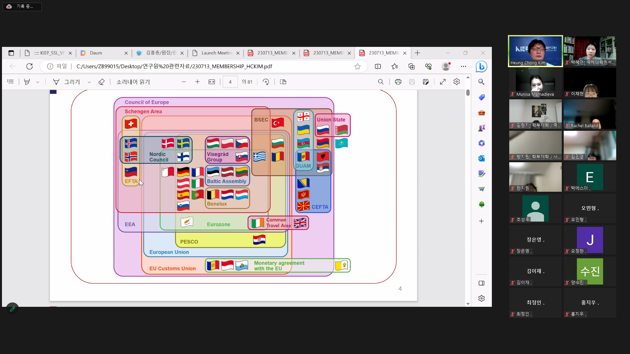Open Outlook from Edge sidebar
This screenshot has height=354, width=630.
[x=481, y=159]
